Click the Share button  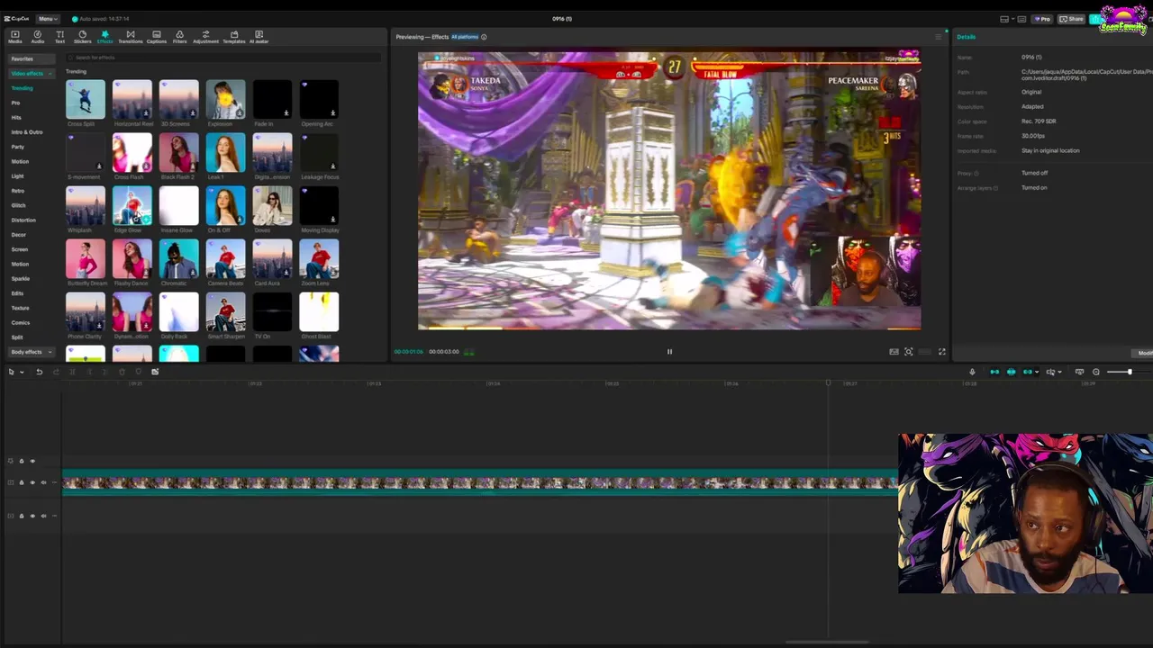pyautogui.click(x=1071, y=19)
